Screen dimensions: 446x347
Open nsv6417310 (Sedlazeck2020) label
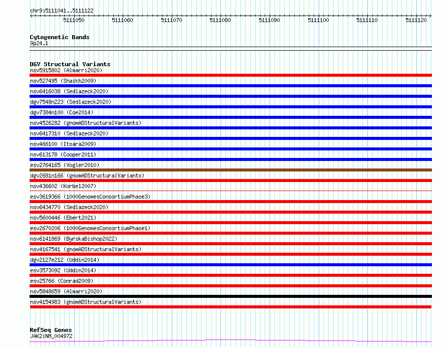point(69,133)
